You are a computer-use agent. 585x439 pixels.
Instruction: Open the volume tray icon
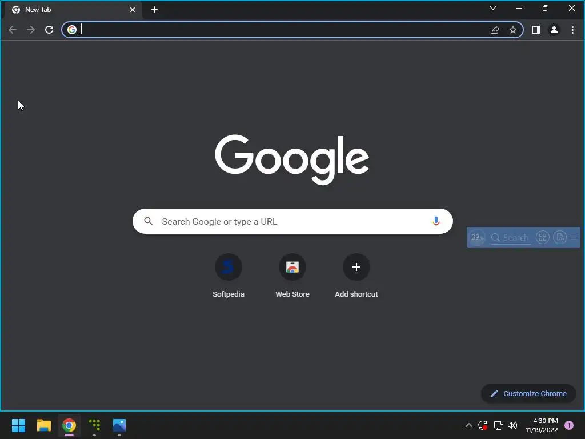[512, 425]
